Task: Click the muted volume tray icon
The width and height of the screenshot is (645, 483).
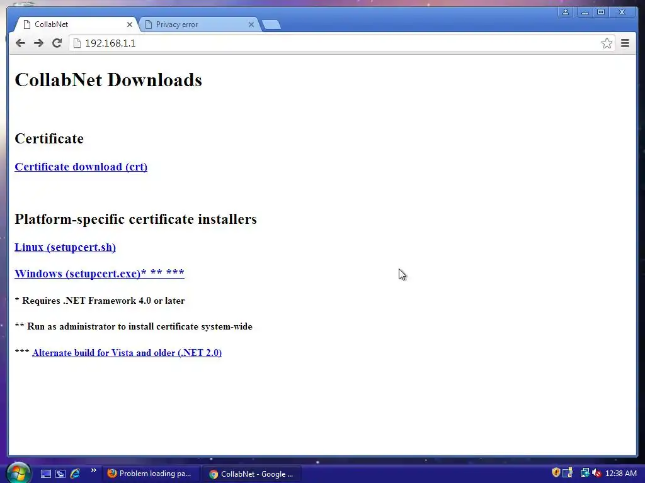Action: click(597, 473)
